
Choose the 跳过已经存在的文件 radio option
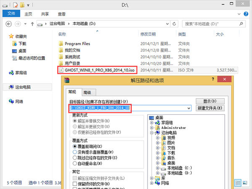(x=75, y=157)
